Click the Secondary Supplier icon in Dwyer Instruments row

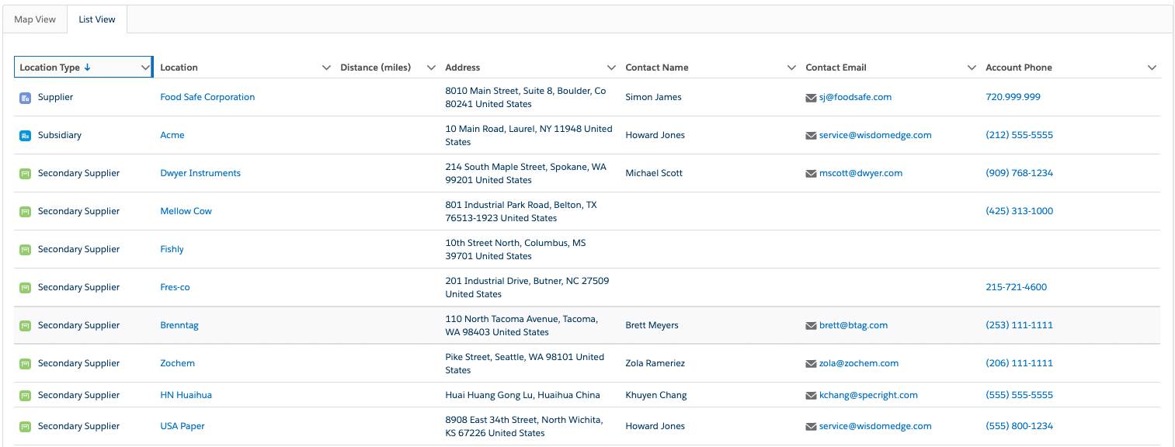(x=25, y=174)
